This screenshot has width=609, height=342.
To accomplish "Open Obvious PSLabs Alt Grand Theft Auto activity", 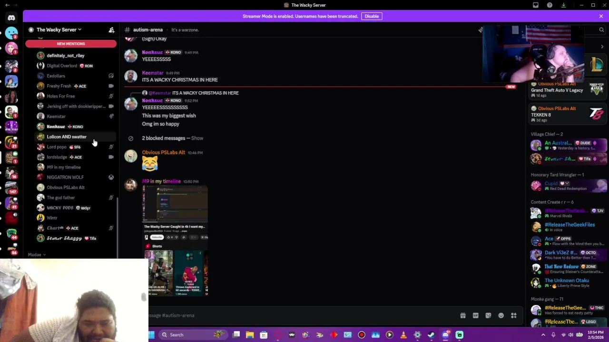I will [569, 89].
